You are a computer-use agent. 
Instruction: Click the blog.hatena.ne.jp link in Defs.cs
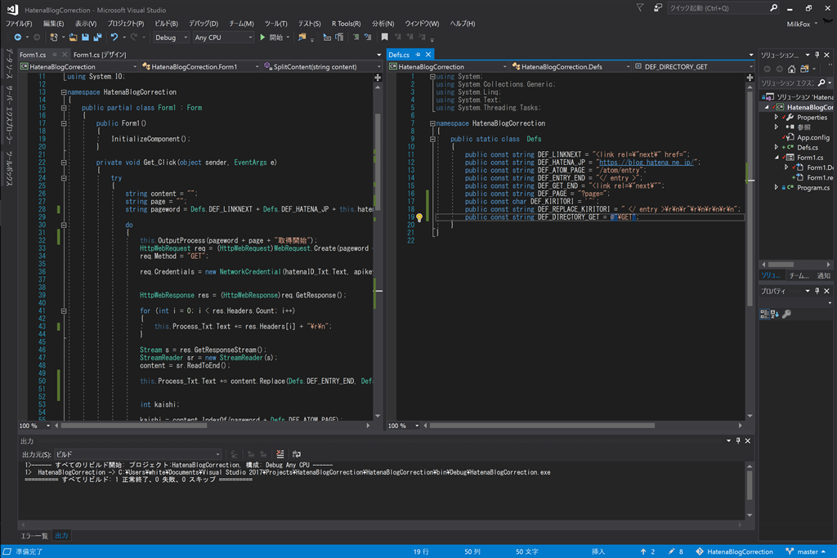pos(646,163)
